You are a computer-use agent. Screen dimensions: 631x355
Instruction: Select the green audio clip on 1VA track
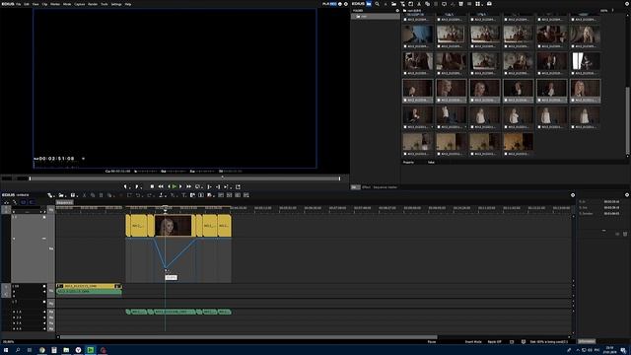[90, 291]
